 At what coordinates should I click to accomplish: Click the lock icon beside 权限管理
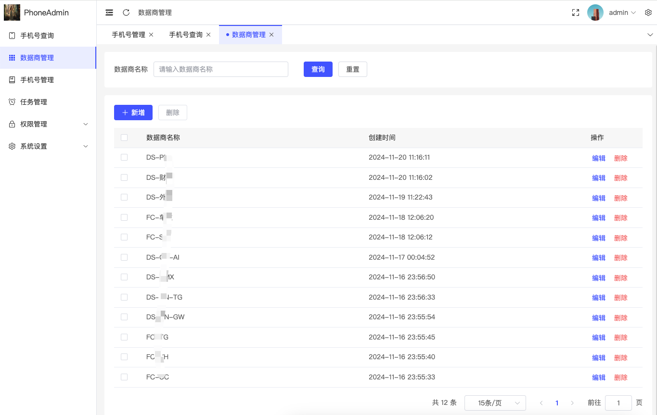coord(12,124)
